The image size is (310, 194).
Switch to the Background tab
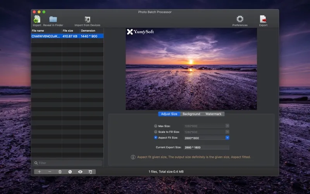point(191,114)
